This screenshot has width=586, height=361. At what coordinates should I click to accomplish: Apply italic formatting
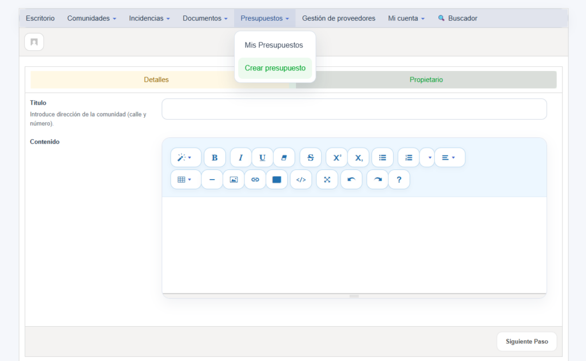coord(241,157)
